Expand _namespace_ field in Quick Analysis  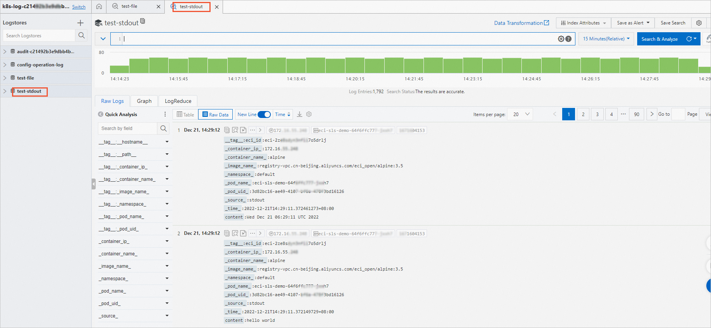[x=167, y=279]
